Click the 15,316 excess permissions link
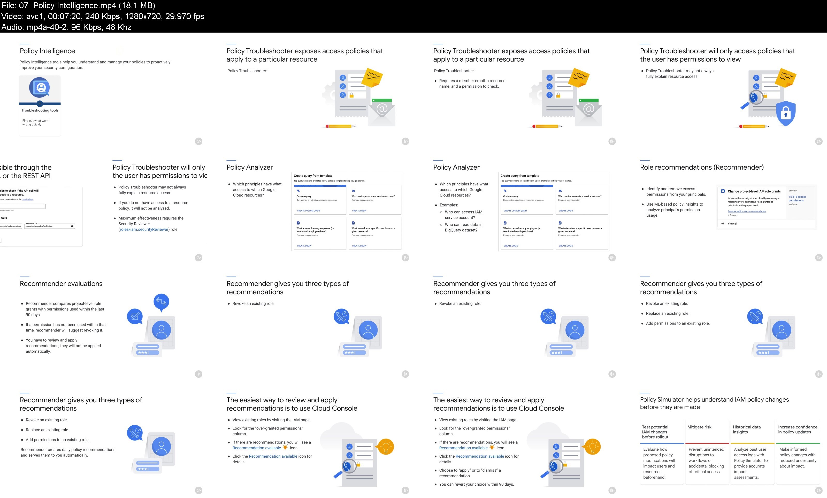 [x=797, y=199]
